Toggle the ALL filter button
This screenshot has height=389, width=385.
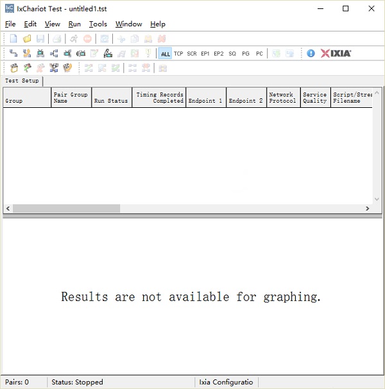[165, 54]
